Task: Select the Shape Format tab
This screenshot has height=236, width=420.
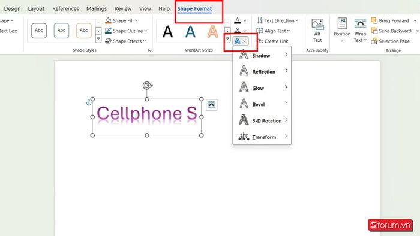Action: [x=194, y=8]
